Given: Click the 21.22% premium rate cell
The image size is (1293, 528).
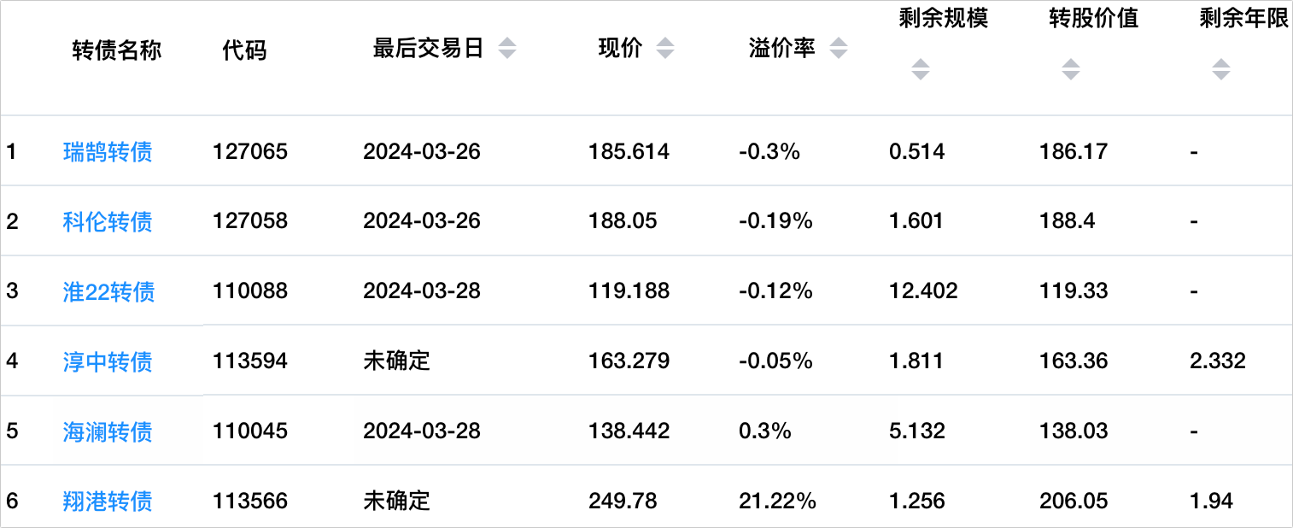Looking at the screenshot, I should (777, 501).
